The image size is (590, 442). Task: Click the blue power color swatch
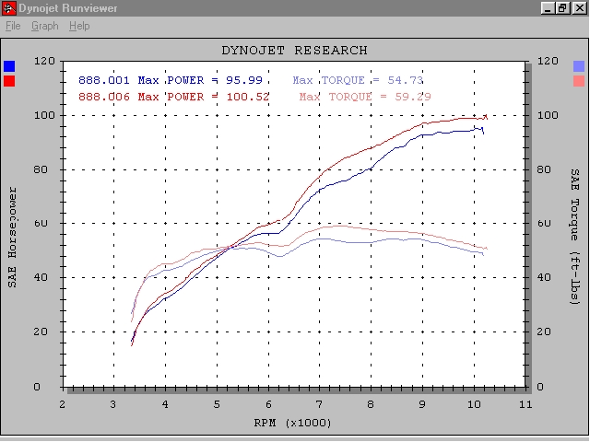(9, 66)
